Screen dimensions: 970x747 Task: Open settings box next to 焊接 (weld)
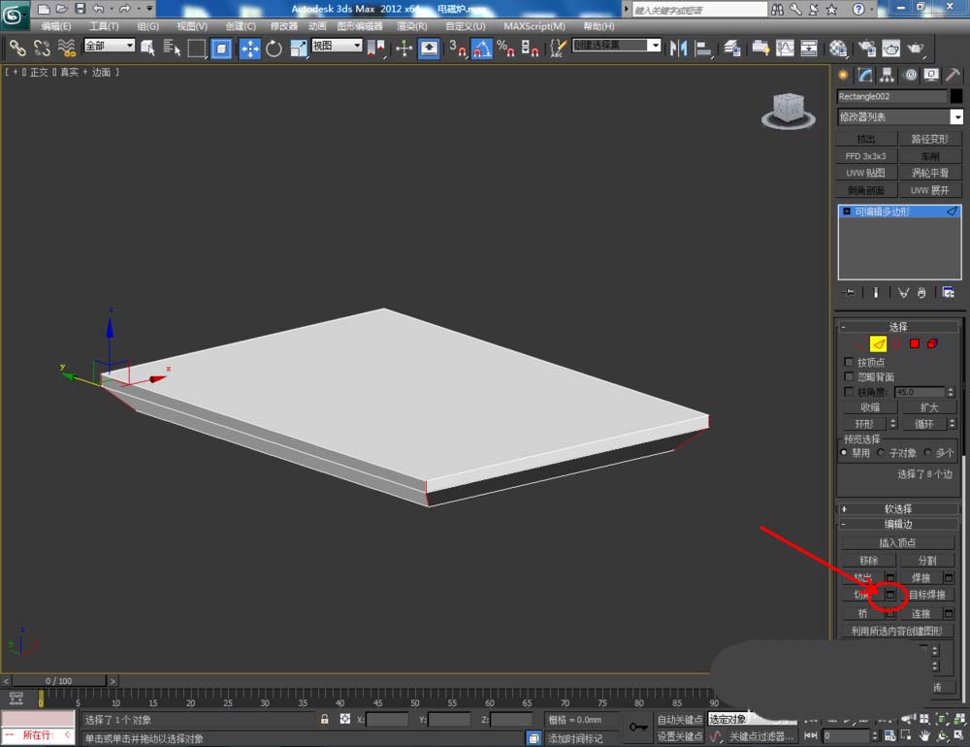949,577
